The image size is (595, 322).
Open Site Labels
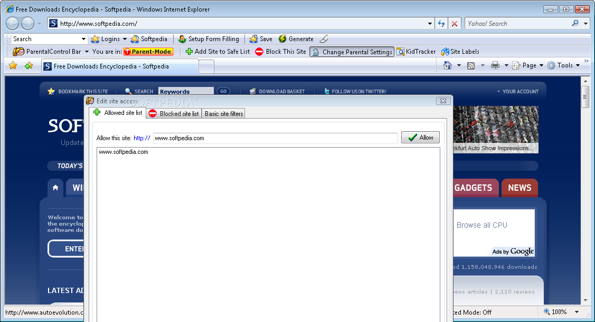(x=460, y=52)
